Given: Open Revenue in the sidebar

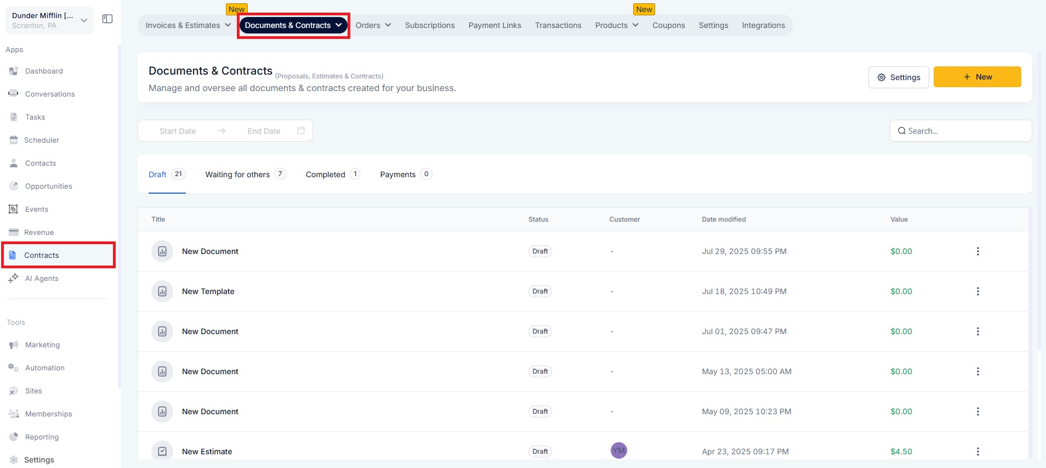Looking at the screenshot, I should [x=38, y=232].
